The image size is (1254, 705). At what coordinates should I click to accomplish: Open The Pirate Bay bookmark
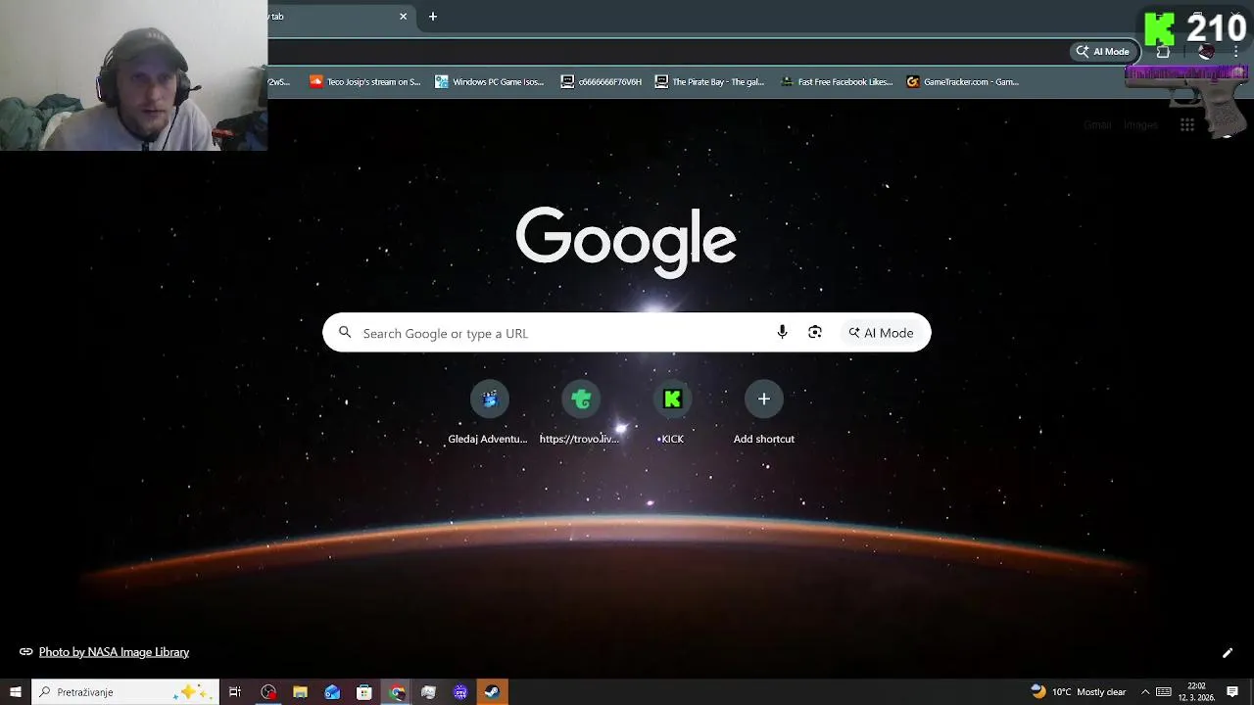click(709, 82)
